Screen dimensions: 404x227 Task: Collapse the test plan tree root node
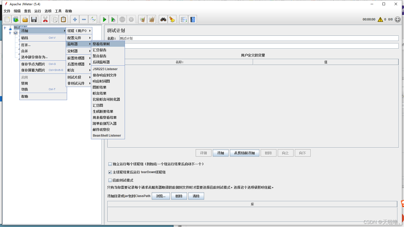[x=5, y=28]
